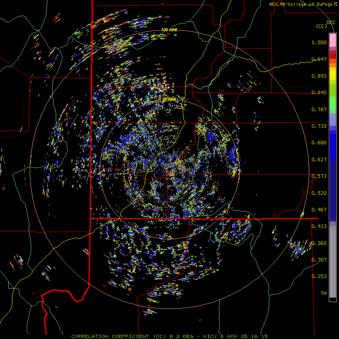Click the gray low-value color bar segment

click(333, 262)
